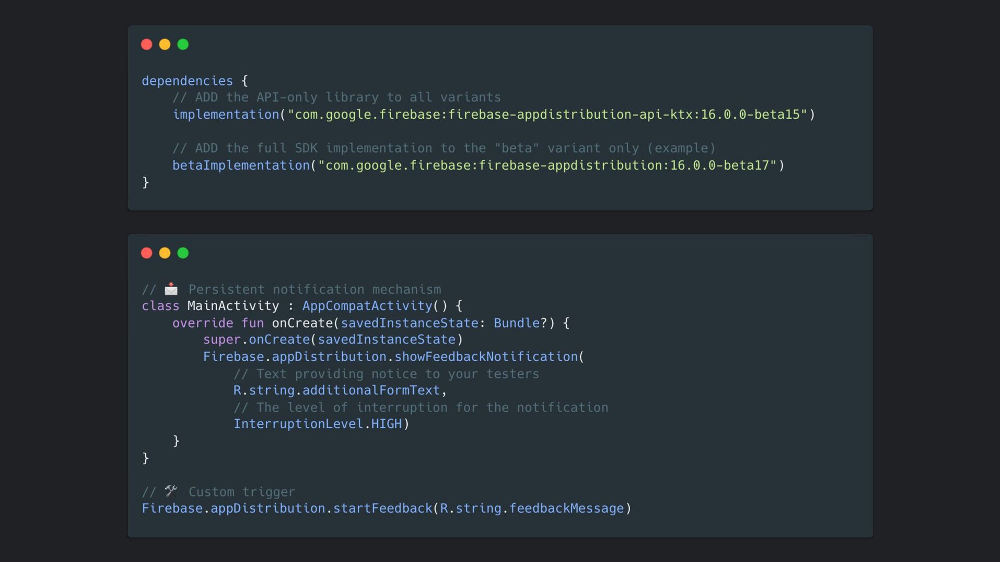Click the betaImplementation function call
Image resolution: width=1000 pixels, height=562 pixels.
coord(241,165)
